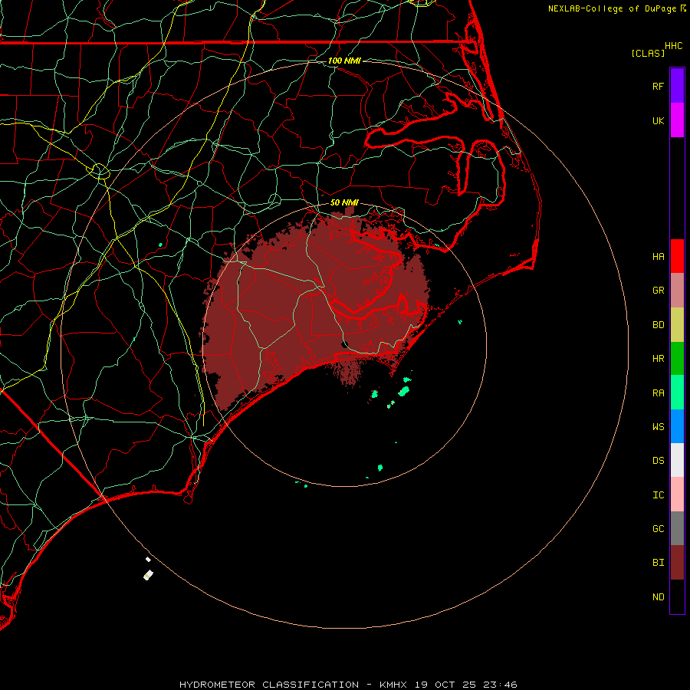Viewport: 690px width, 690px height.
Task: Click the "RA" legend label
Action: click(x=658, y=393)
